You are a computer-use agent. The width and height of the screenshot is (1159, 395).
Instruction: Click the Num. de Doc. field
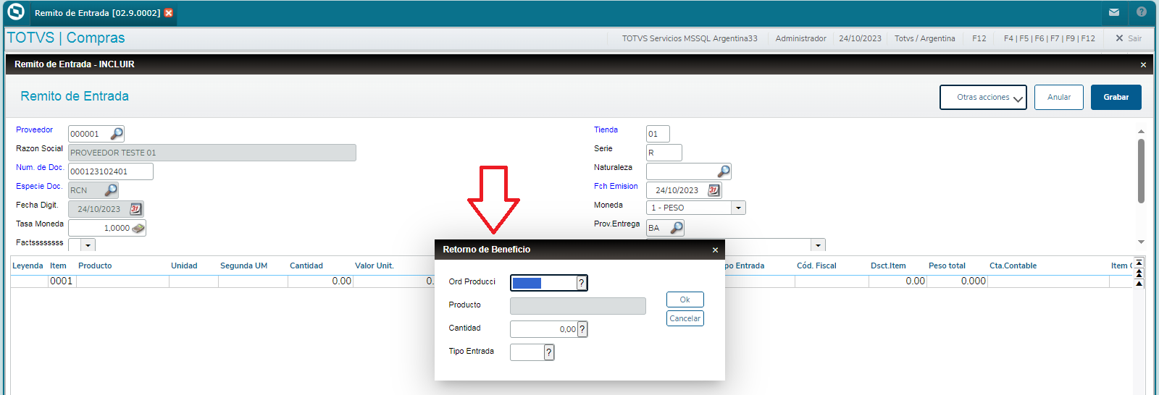(x=110, y=171)
